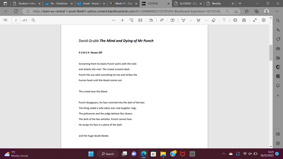The image size is (283, 159).
Task: Expand the Highlight color options dropdown
Action: coord(206,20)
